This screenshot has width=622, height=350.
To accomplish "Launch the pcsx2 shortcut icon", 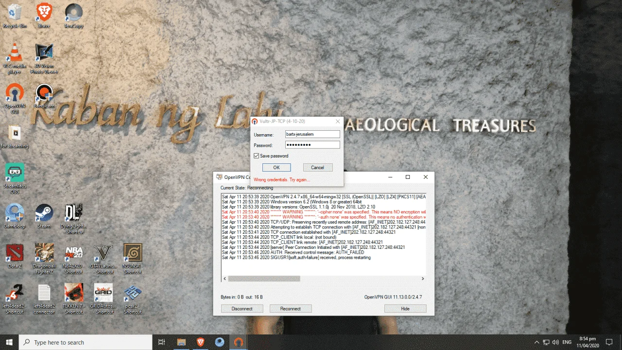I will [133, 299].
